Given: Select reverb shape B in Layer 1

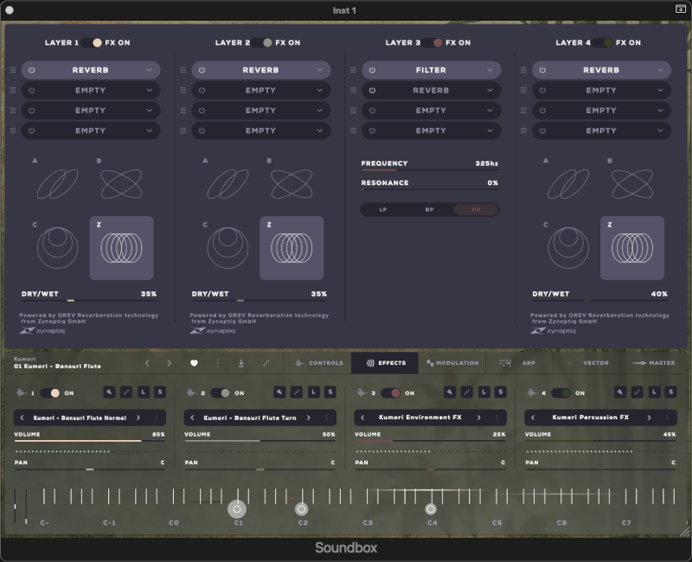Looking at the screenshot, I should click(x=121, y=184).
